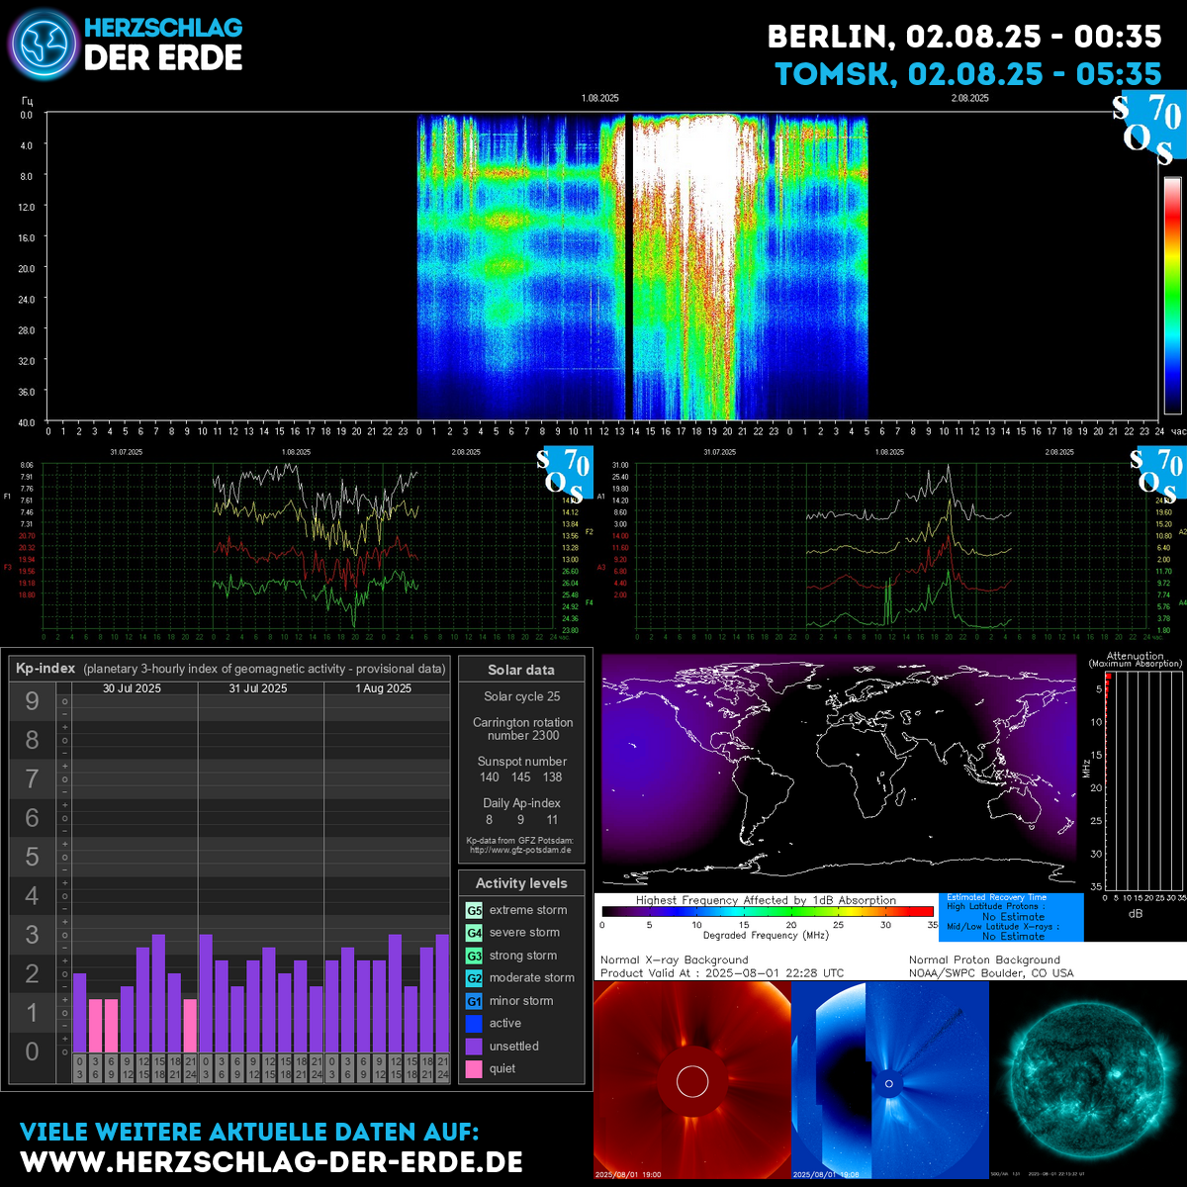The width and height of the screenshot is (1187, 1187).
Task: Click the A1–A4 amplitude line chart
Action: [x=889, y=547]
